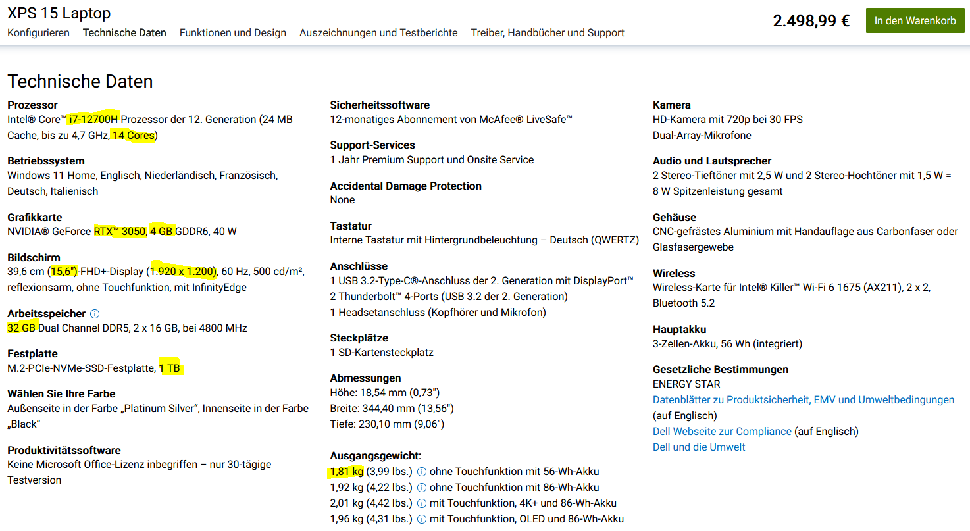Image resolution: width=970 pixels, height=531 pixels.
Task: Click the In den Warenkorb button
Action: pos(915,21)
